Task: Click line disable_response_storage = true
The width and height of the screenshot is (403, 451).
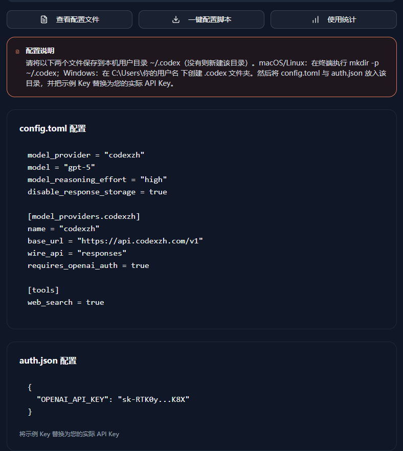Action: (97, 192)
